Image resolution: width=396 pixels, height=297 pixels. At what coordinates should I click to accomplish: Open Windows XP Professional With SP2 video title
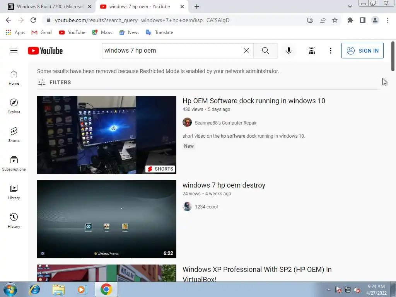pyautogui.click(x=257, y=274)
